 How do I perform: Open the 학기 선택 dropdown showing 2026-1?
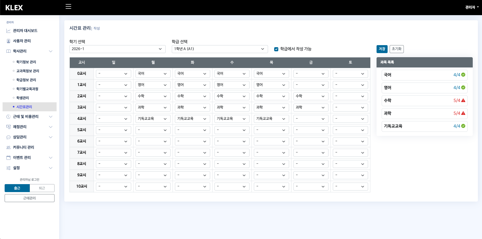coord(117,49)
